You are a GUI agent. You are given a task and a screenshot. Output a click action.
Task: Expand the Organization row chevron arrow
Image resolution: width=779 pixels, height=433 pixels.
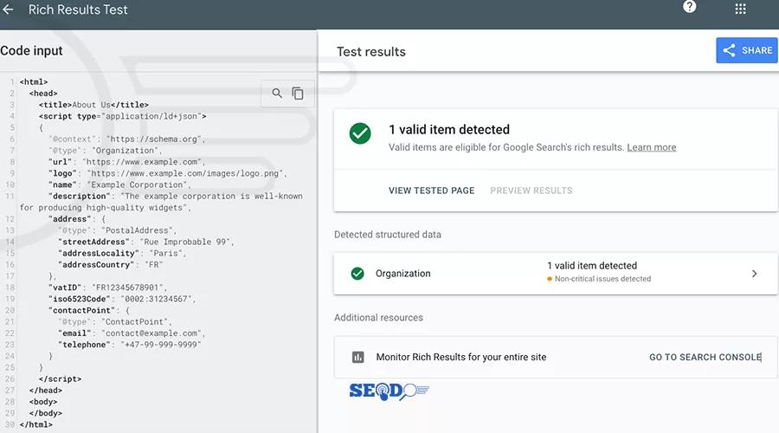(x=754, y=274)
